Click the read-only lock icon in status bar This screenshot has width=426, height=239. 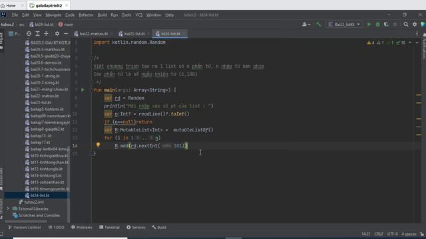pos(421,234)
